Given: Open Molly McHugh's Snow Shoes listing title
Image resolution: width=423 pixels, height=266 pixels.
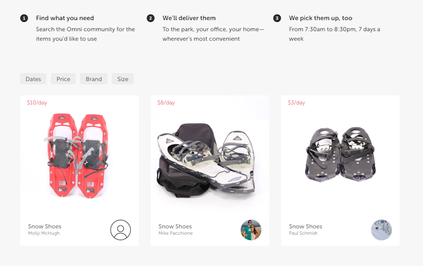Looking at the screenshot, I should pyautogui.click(x=45, y=226).
